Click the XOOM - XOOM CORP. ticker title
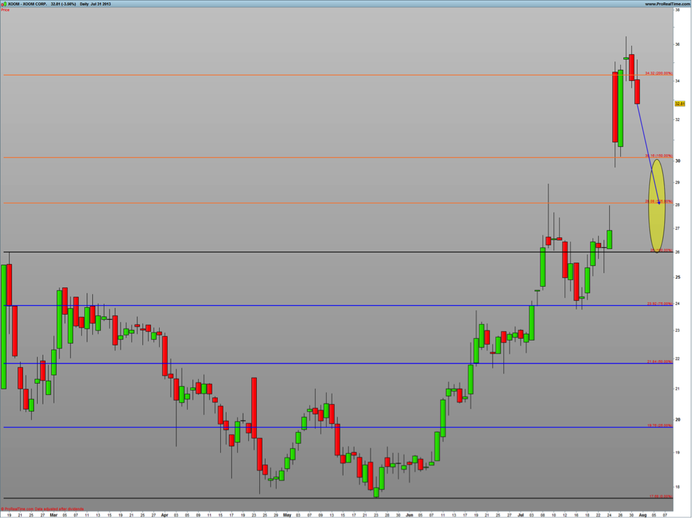 point(27,4)
